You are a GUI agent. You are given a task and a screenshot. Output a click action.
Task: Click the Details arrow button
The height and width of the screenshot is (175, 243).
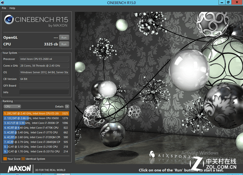(x=67, y=107)
